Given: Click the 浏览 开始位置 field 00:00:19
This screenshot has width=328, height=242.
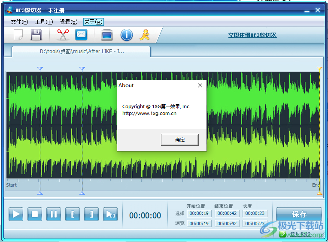Looking at the screenshot, I should pos(199,224).
